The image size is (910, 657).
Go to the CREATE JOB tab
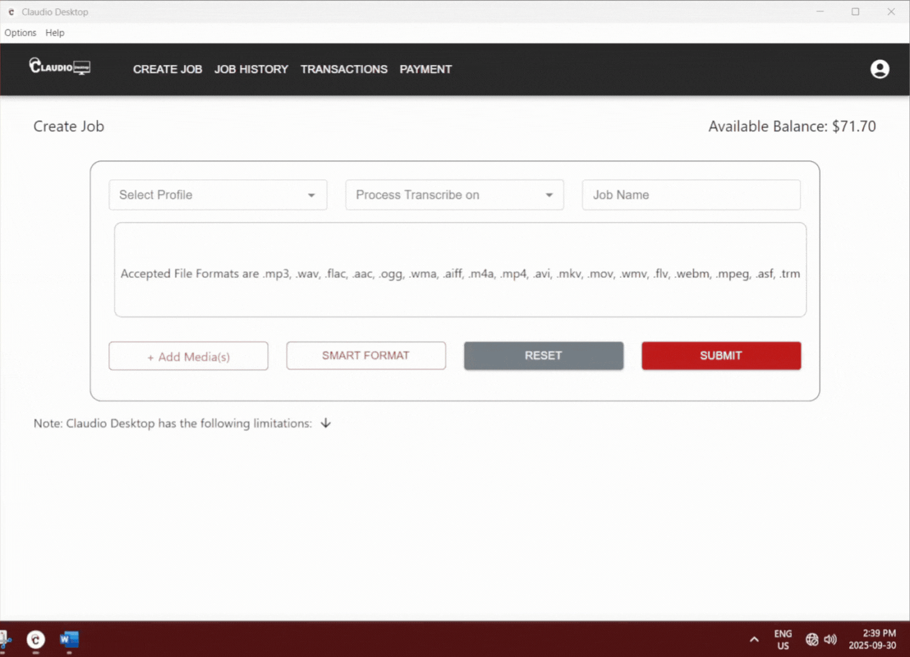[167, 69]
